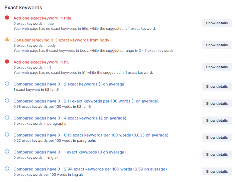235x182 pixels.
Task: Show details for exact keyword in title
Action: [217, 23]
